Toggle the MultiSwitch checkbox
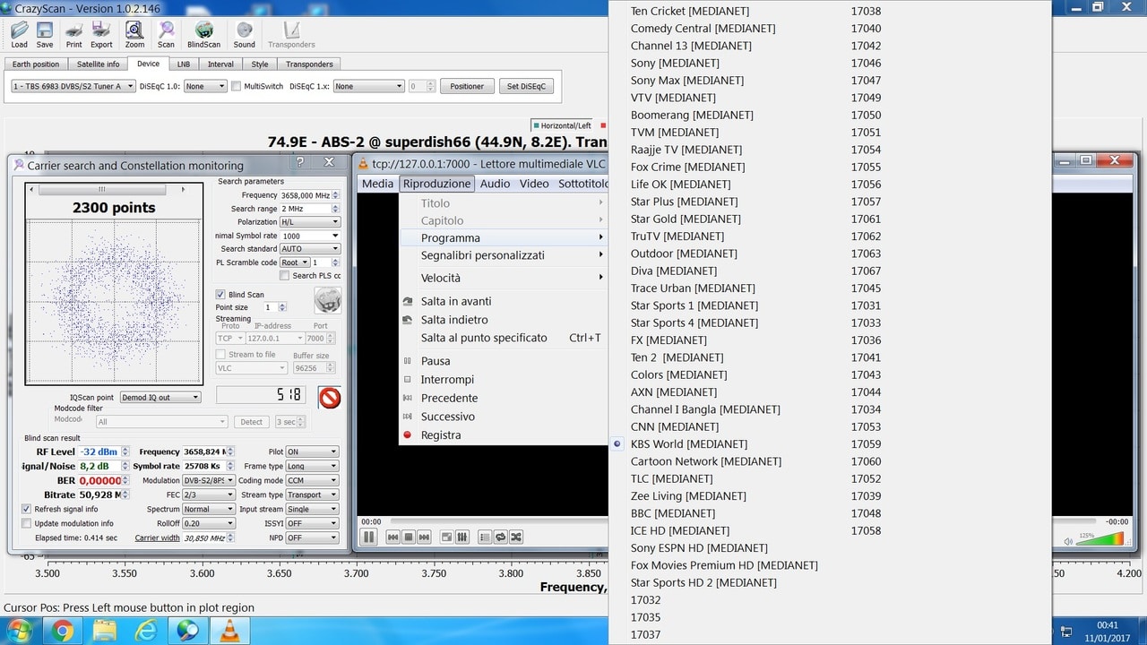 click(237, 86)
